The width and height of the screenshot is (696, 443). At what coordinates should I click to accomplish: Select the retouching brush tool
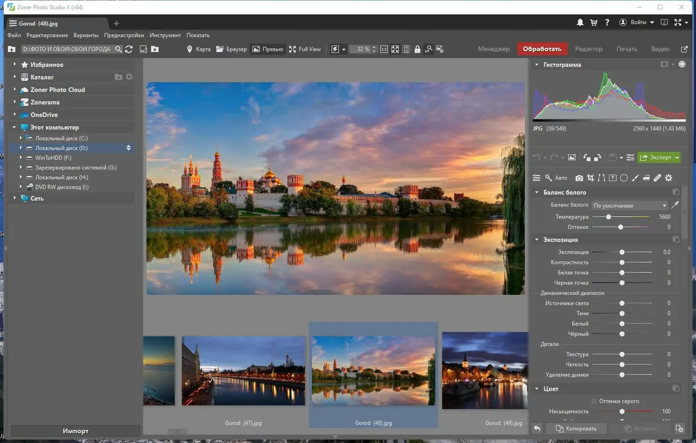coord(635,178)
